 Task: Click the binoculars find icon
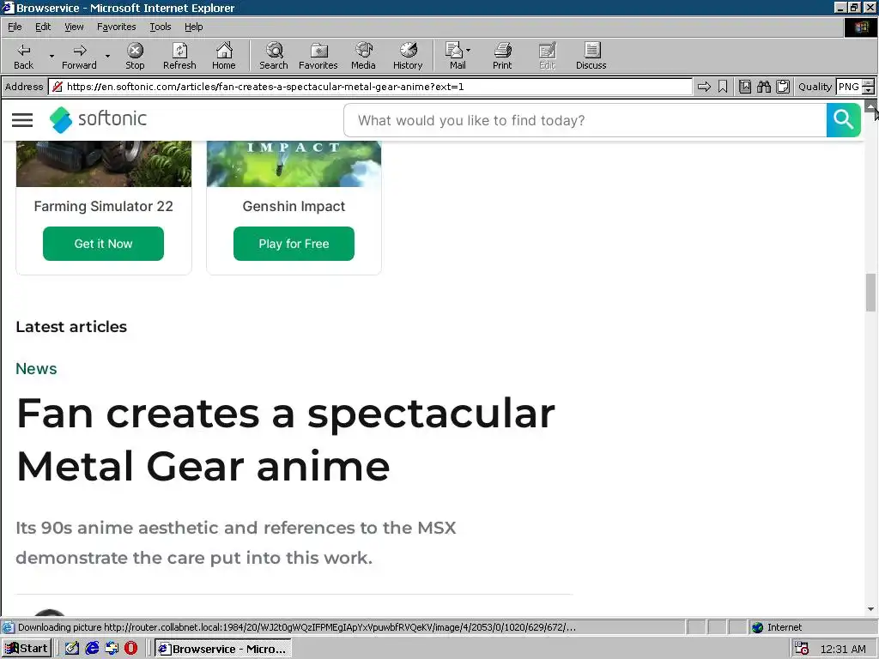tap(763, 87)
